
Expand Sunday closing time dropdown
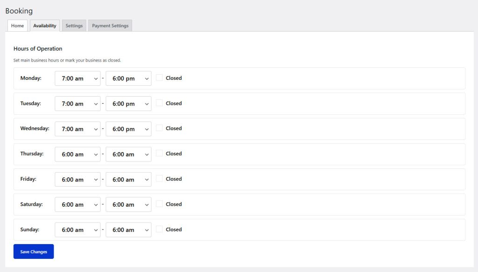(128, 230)
